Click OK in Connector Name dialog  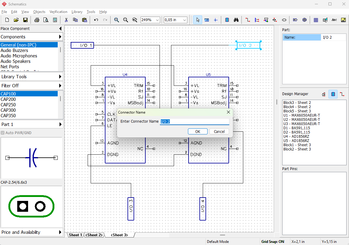click(198, 131)
